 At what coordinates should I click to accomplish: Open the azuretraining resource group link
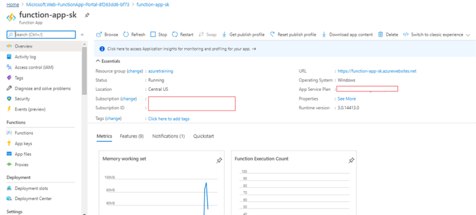[x=161, y=71]
